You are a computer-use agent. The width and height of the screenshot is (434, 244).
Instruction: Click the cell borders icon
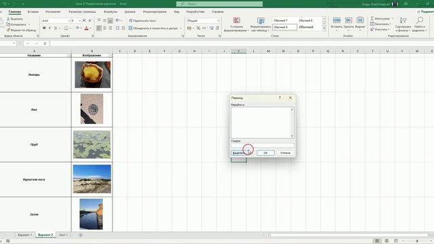pos(66,28)
